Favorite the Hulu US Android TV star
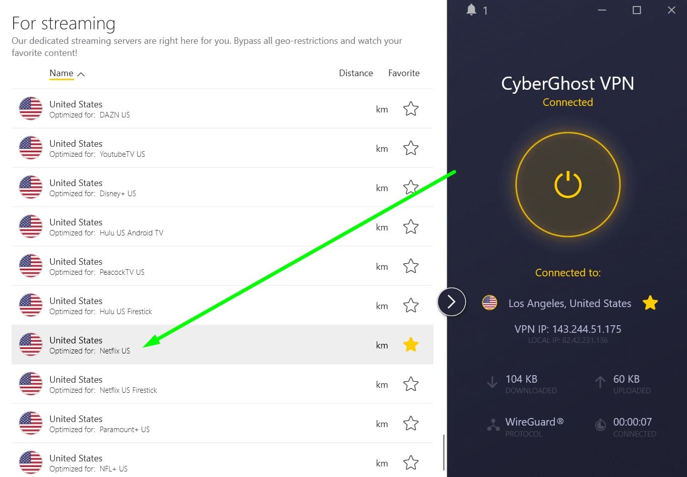This screenshot has height=477, width=687. (411, 227)
